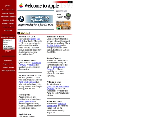Screen dimensions: 156x117
Task: Open the Hot Mac Products link
Action: click(53, 45)
